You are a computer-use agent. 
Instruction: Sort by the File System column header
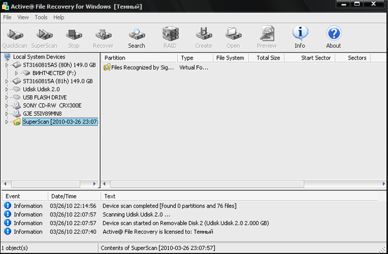coord(230,58)
